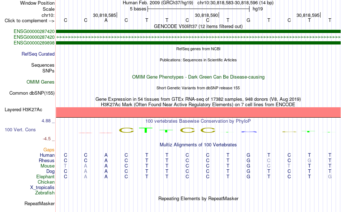This screenshot has width=341, height=212.
Task: Open 'RefSeq genes from NCBI' title
Action: pos(198,49)
